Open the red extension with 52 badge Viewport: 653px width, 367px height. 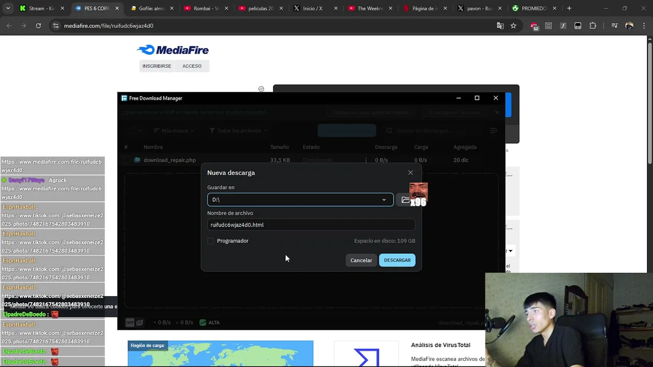tap(534, 26)
